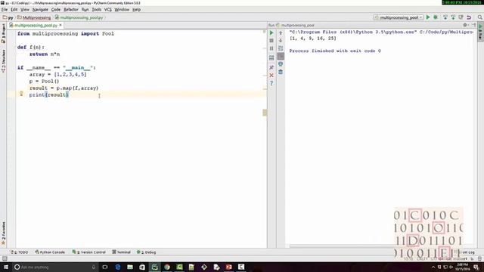Image resolution: width=484 pixels, height=272 pixels.
Task: Click 'Process finished with exit code 0' text
Action: (x=335, y=51)
